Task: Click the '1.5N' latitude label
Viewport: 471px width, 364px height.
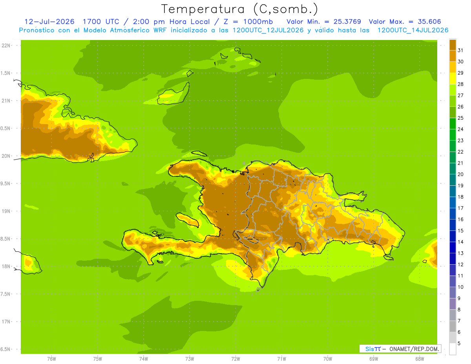Action: coord(6,73)
